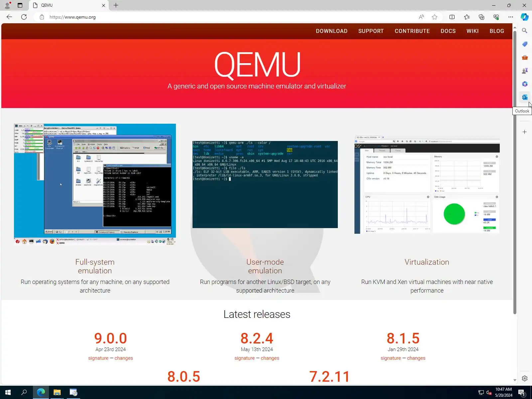Viewport: 532px width, 399px height.
Task: Open Outlook in the sidebar
Action: tap(525, 97)
